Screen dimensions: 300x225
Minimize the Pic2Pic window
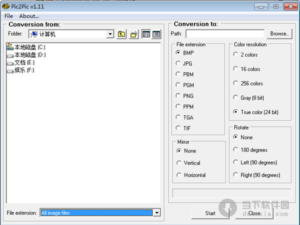point(261,6)
